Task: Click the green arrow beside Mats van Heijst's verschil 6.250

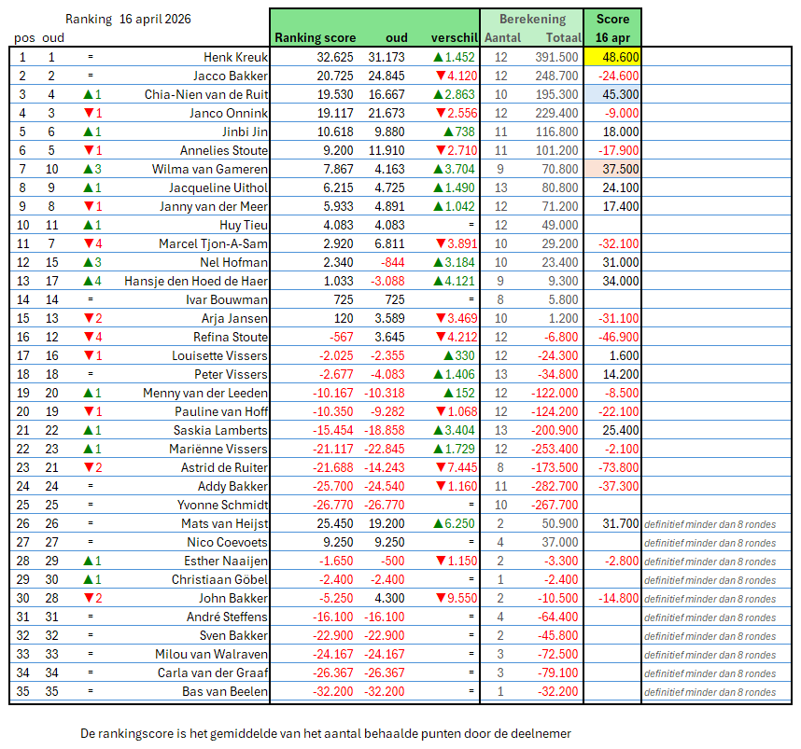Action: pos(437,523)
